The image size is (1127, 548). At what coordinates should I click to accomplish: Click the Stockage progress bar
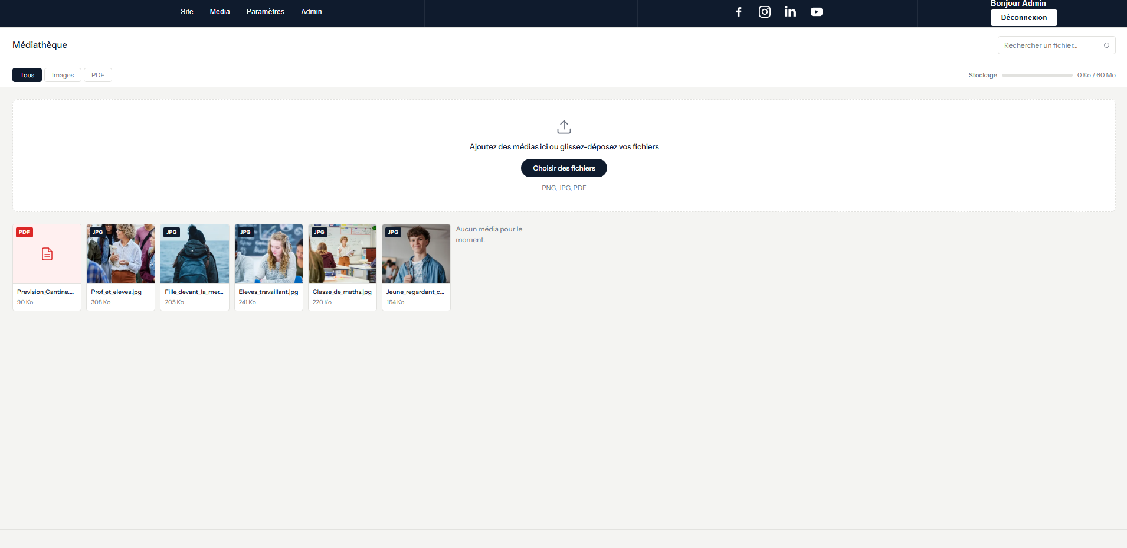click(x=1037, y=75)
